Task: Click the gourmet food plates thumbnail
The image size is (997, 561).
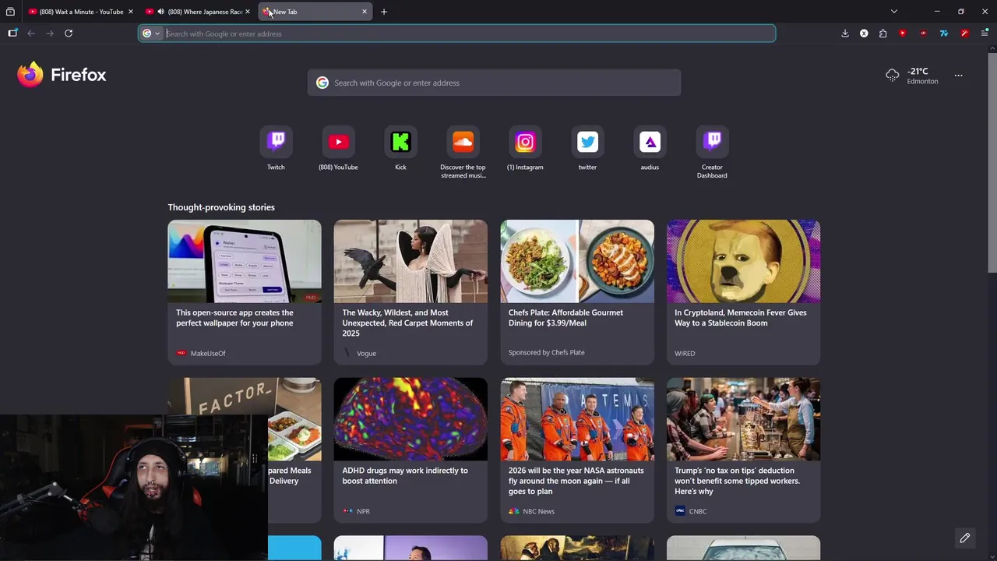Action: pos(577,261)
